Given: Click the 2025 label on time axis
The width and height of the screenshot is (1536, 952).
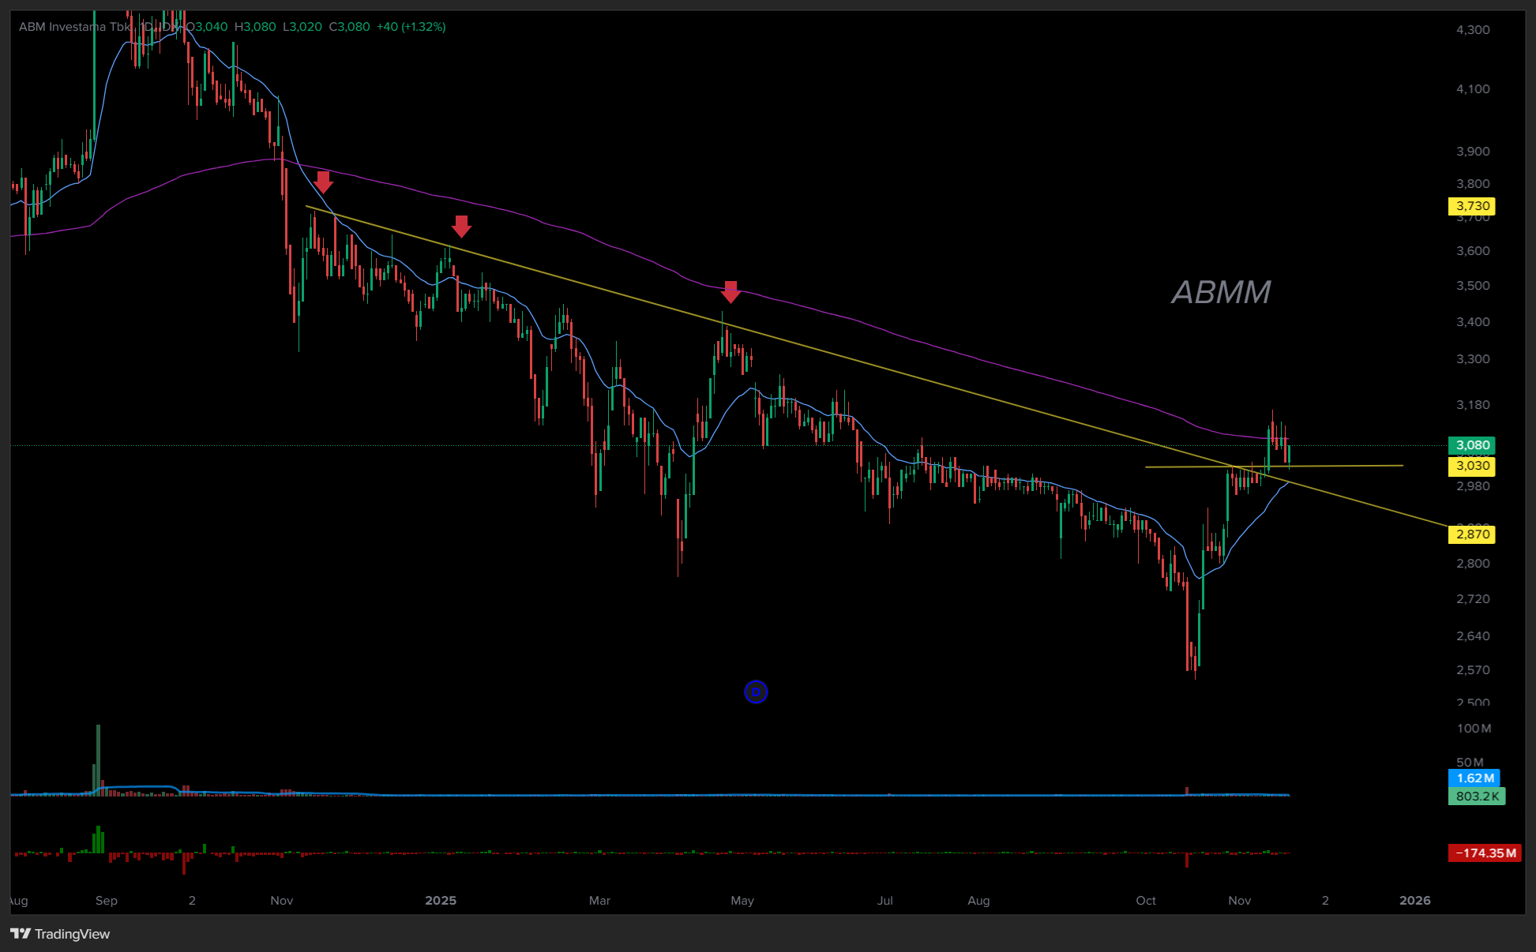Looking at the screenshot, I should point(441,901).
